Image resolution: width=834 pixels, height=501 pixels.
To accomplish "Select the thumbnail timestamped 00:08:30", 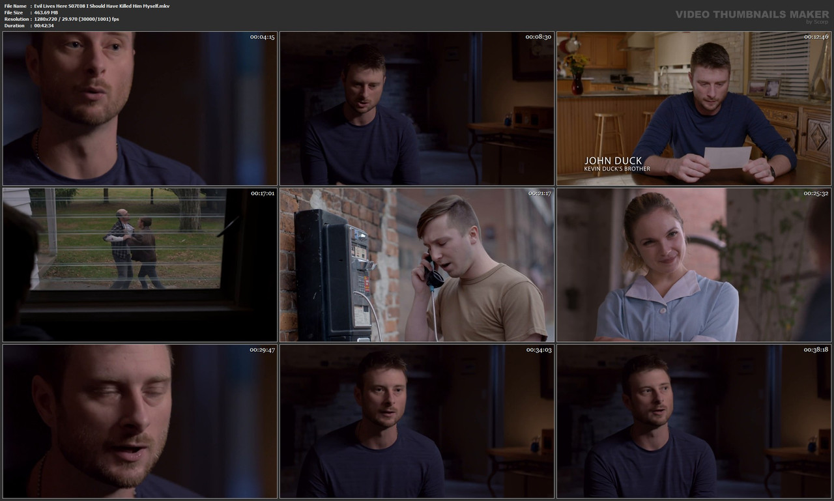I will point(417,108).
